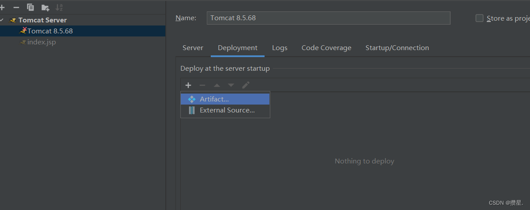
Task: Copy the selected configuration
Action: pos(30,7)
